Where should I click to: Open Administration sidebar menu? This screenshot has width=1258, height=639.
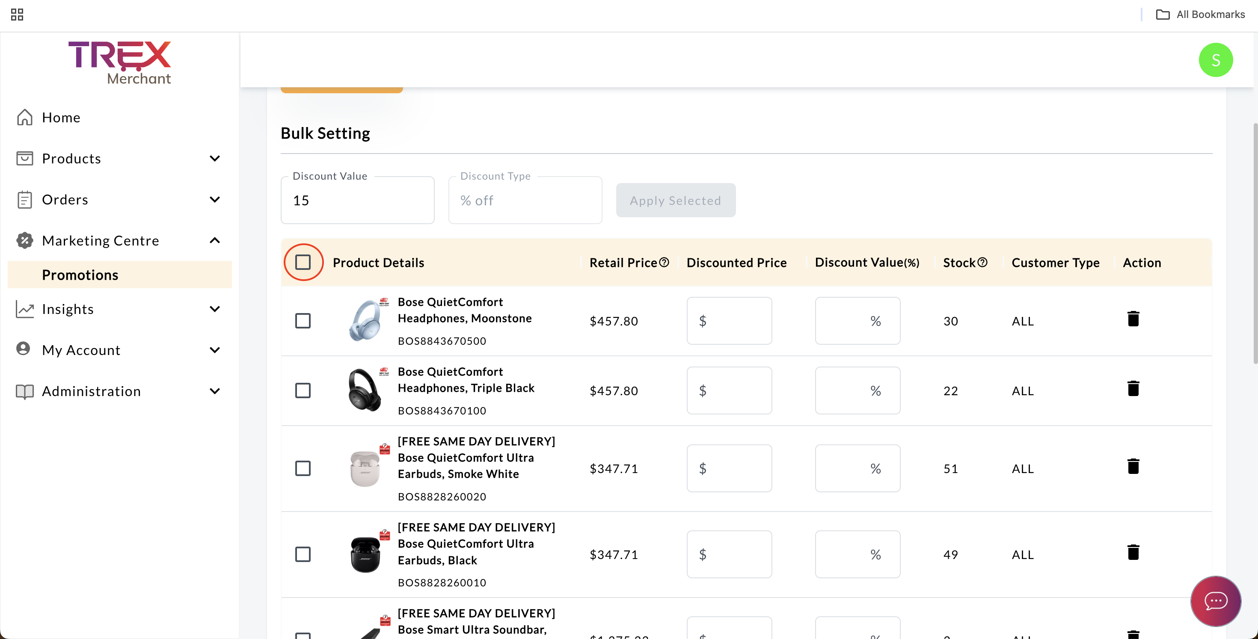coord(120,391)
